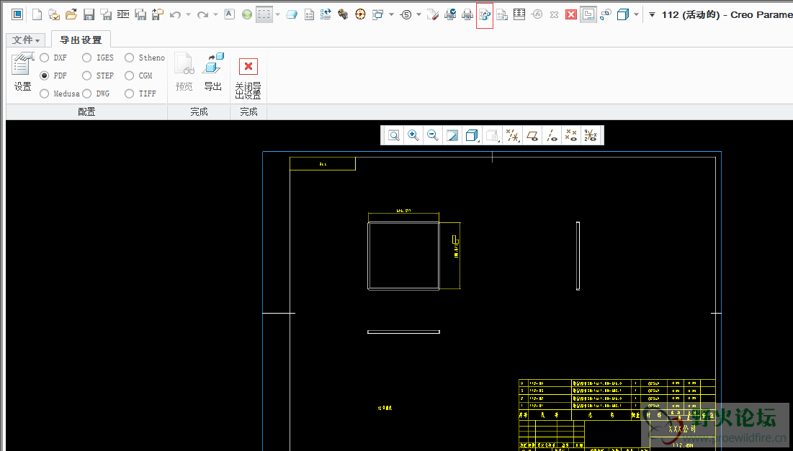Viewport: 793px width, 451px height.
Task: Click the green regenerate status circle
Action: click(247, 14)
